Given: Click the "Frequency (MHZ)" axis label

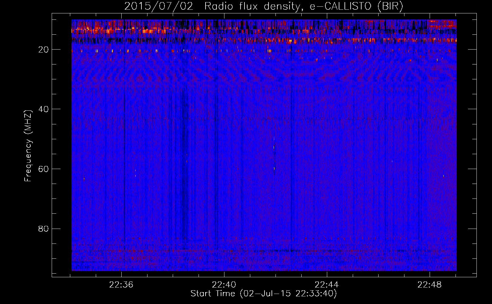Looking at the screenshot, I should 28,146.
